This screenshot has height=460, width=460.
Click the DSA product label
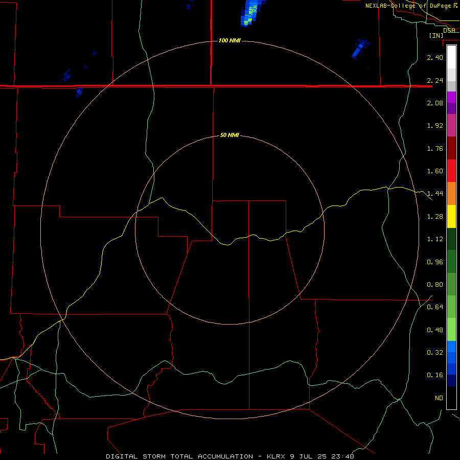pos(449,30)
